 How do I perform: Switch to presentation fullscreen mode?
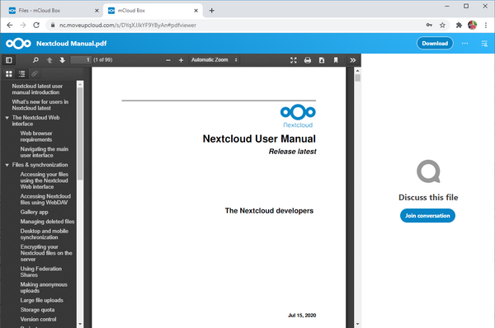(x=294, y=60)
